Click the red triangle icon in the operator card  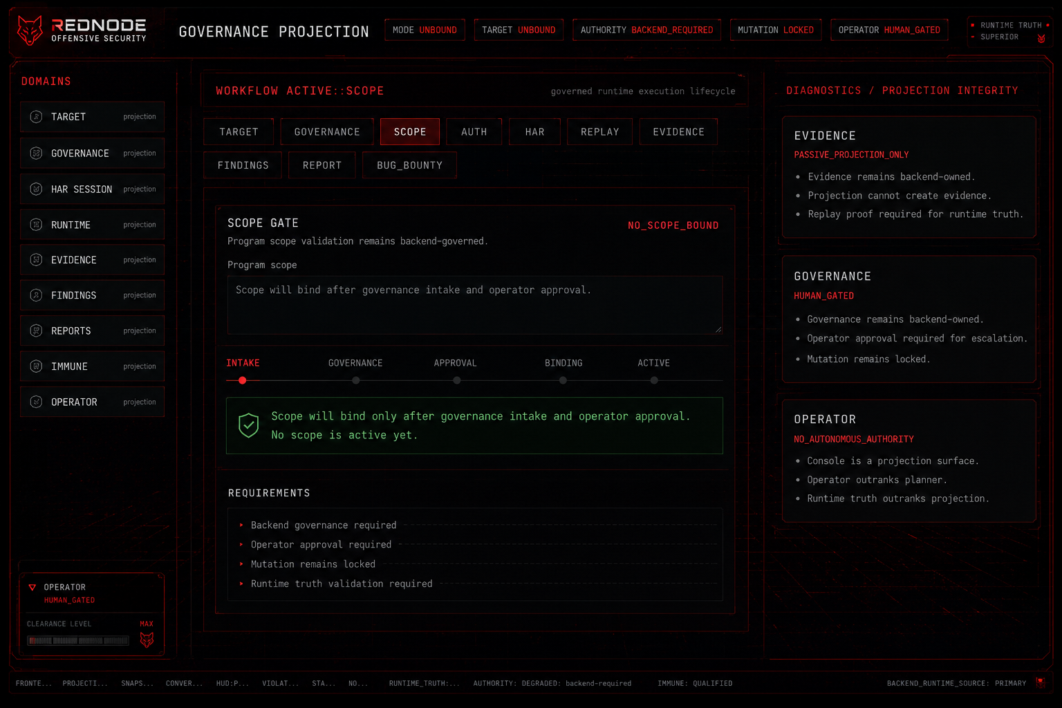pos(32,588)
